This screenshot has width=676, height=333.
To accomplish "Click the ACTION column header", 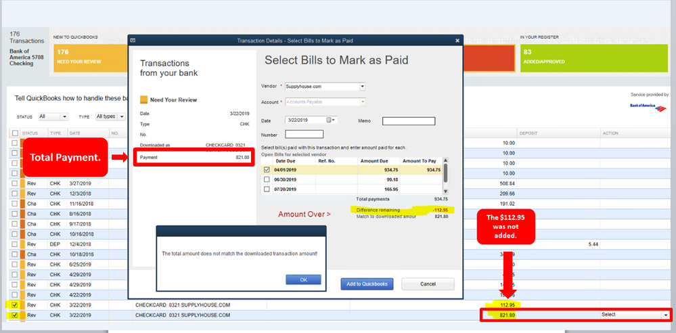I will [x=610, y=133].
